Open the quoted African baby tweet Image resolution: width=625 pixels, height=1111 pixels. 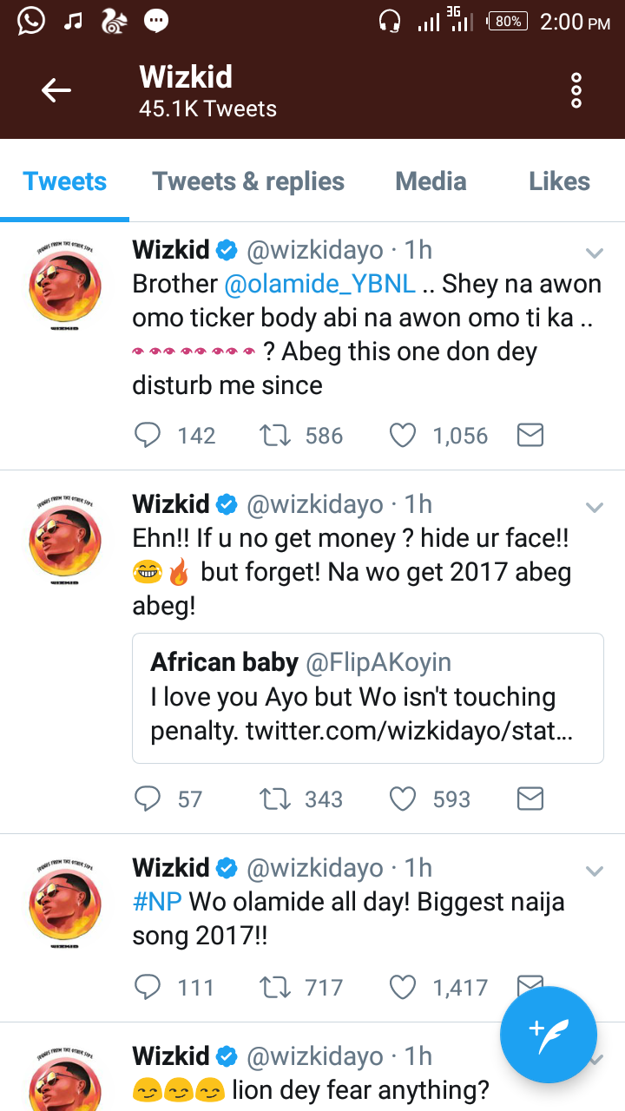point(367,699)
